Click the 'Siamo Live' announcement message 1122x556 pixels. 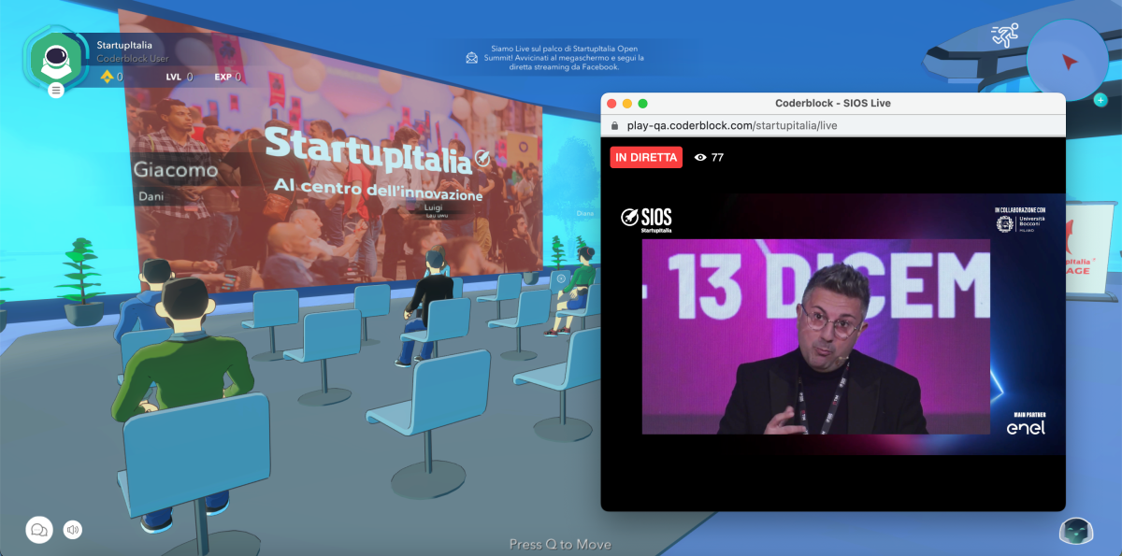click(x=565, y=58)
